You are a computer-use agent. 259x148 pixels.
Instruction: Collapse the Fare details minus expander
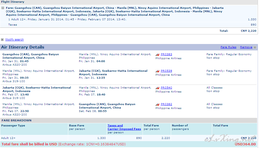3,8
